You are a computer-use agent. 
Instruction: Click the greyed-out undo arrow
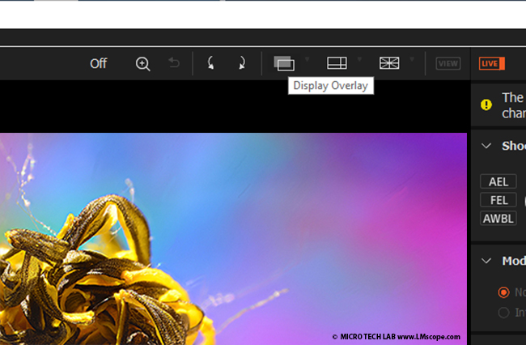click(x=173, y=63)
